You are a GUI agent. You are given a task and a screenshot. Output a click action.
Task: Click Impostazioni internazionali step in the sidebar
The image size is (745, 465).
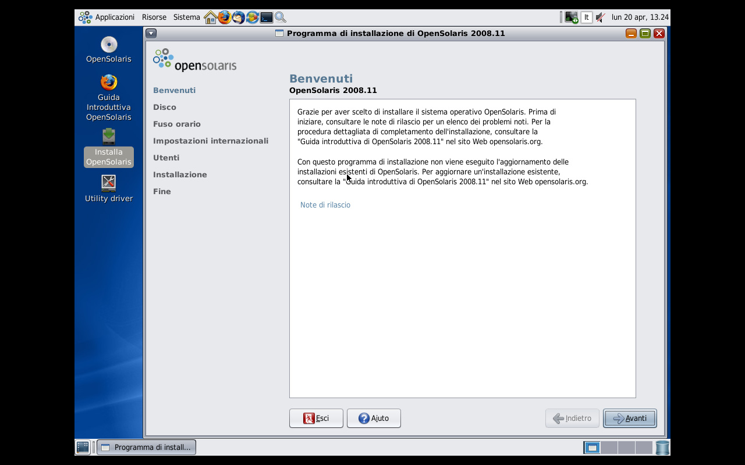pyautogui.click(x=211, y=141)
